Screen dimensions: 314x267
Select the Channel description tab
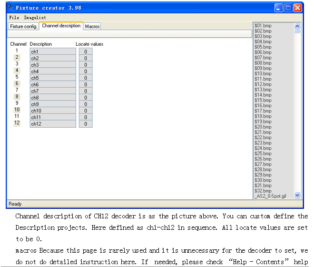tap(61, 26)
